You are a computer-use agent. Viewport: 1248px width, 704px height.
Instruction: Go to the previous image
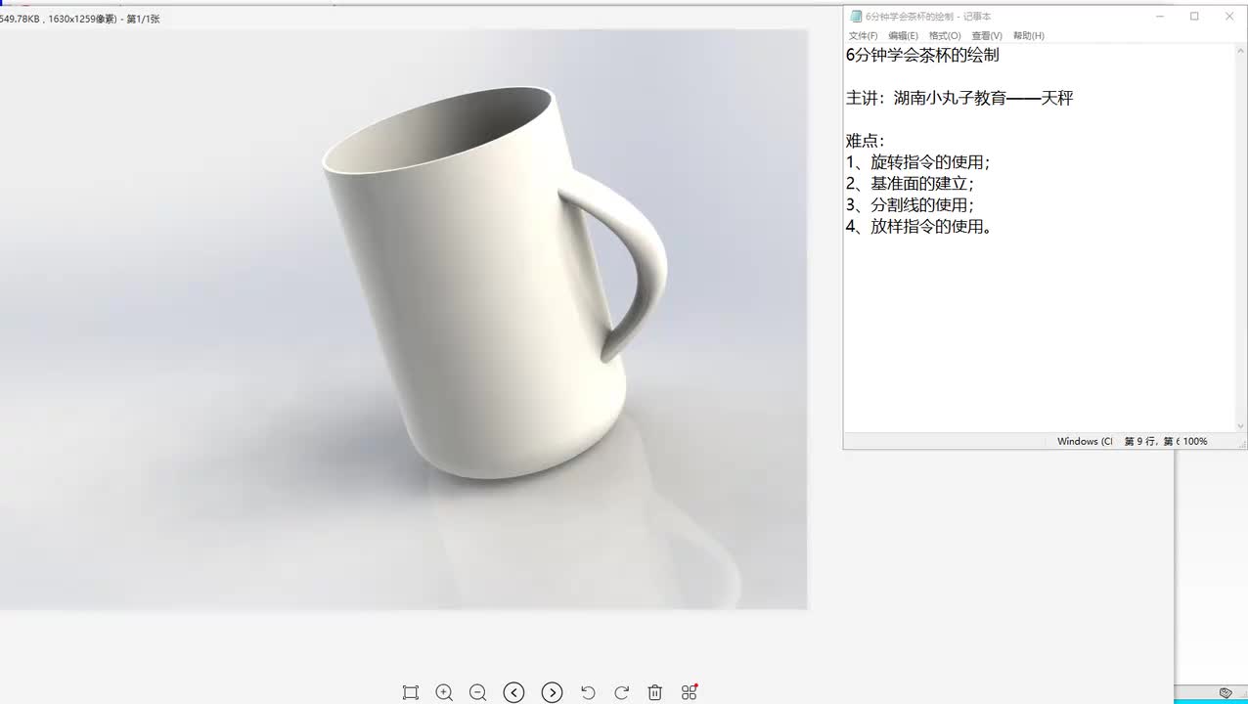pos(513,692)
